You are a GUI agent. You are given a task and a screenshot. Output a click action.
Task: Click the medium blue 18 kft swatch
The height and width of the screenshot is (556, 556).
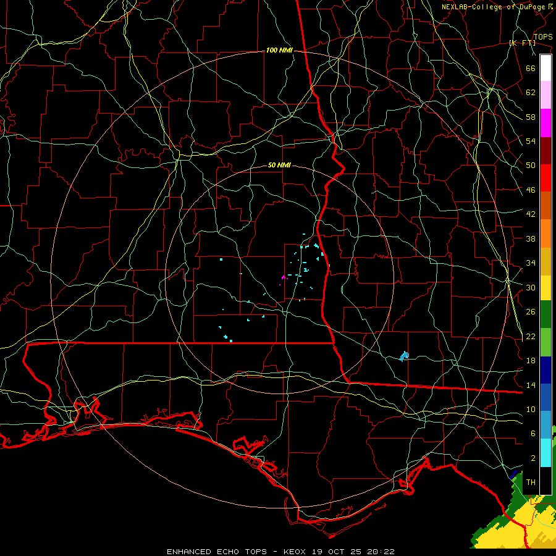pos(545,397)
